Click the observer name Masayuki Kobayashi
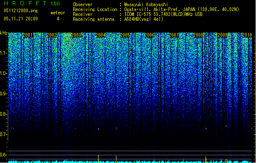The width and height of the screenshot is (256, 163). pos(146,4)
